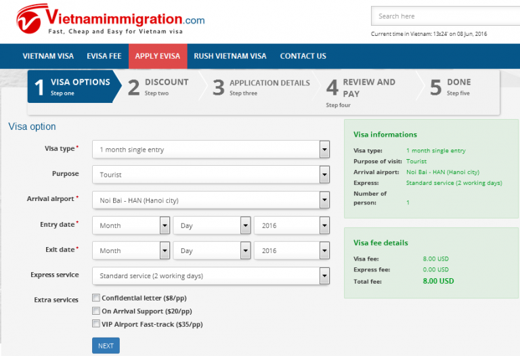Click the NEXT button
Viewport: 520px width, 356px height.
coord(106,346)
